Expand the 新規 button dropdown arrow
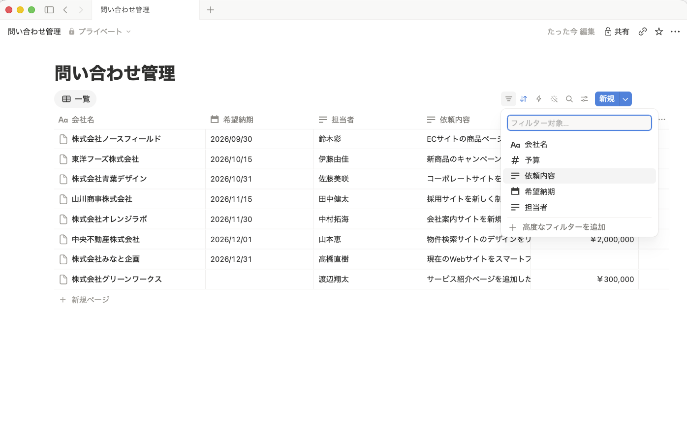Screen dimensions: 687x439 point(625,99)
